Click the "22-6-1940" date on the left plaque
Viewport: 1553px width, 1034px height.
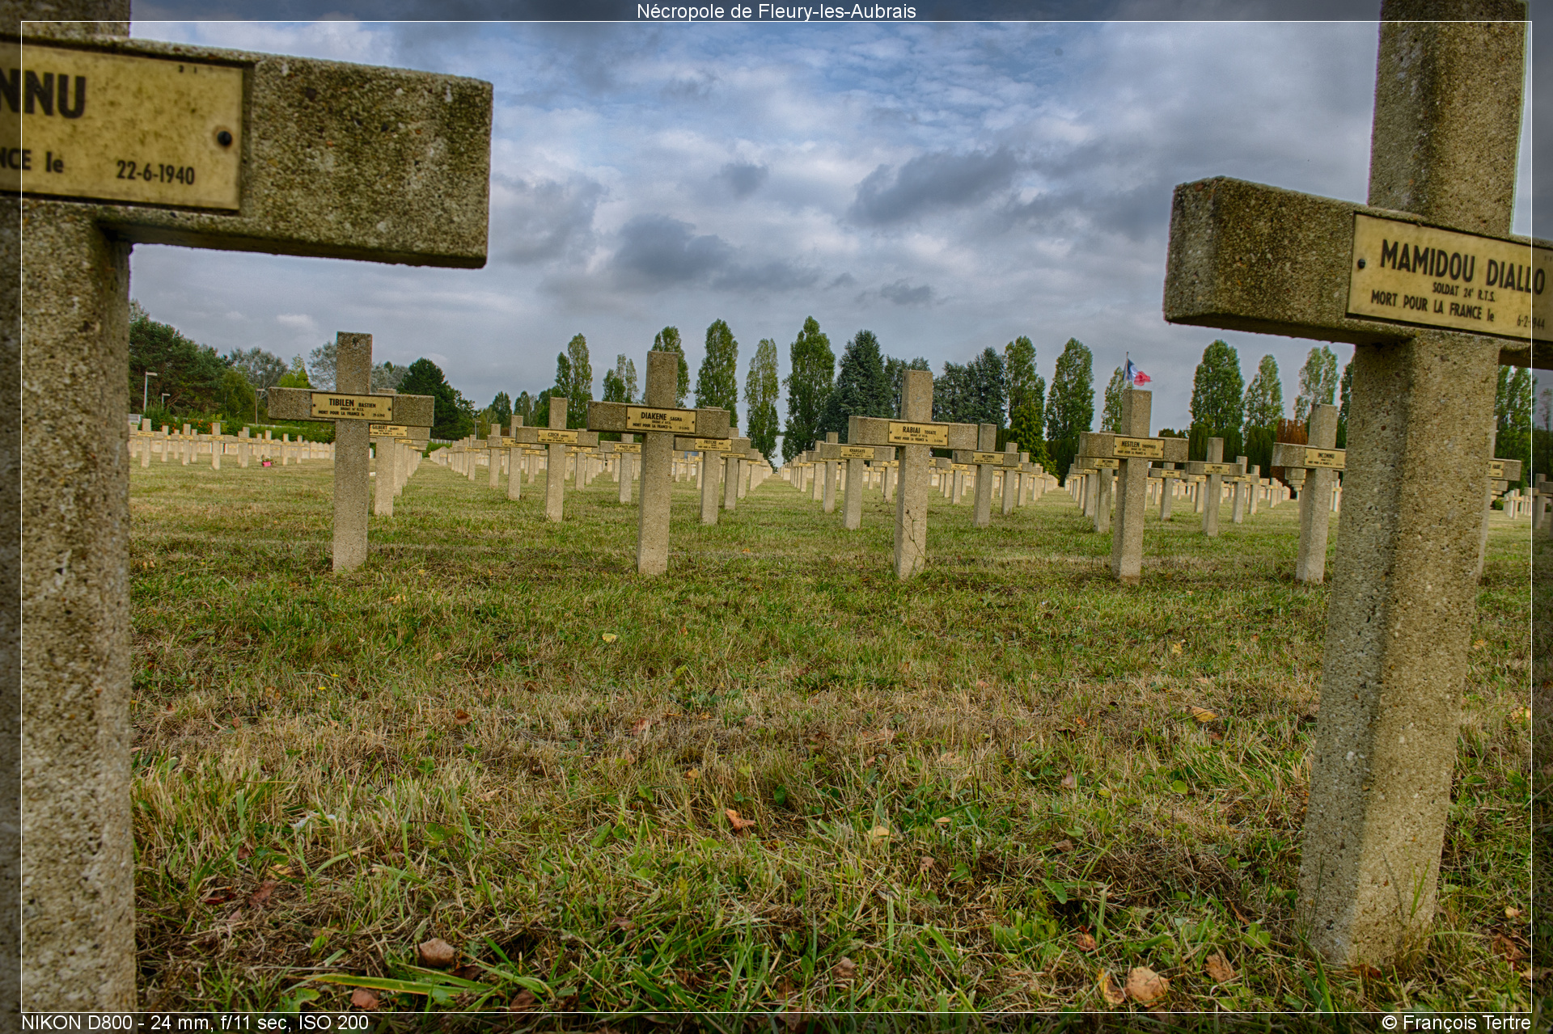[x=155, y=172]
